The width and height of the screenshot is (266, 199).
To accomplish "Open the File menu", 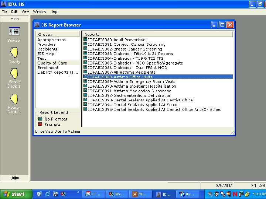I will point(4,12).
